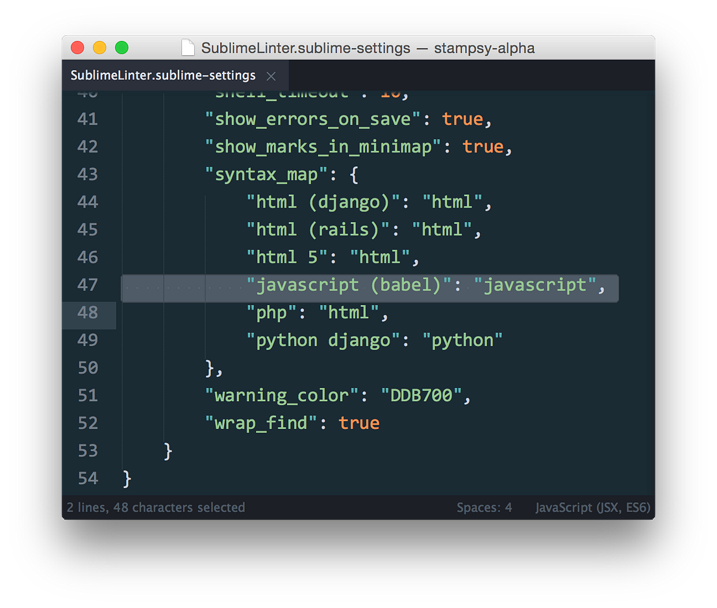Close the SublimeLinter.sublime-settings tab

click(x=271, y=75)
